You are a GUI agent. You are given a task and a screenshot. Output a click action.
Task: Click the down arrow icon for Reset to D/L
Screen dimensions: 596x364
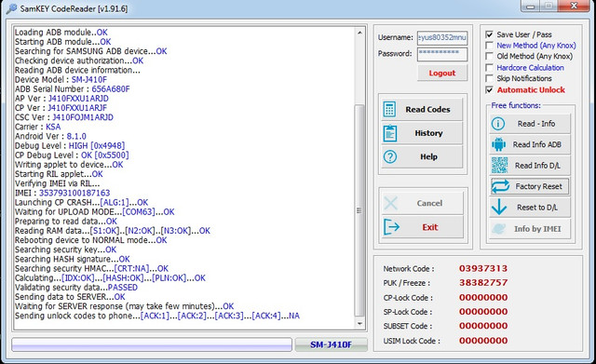click(499, 208)
